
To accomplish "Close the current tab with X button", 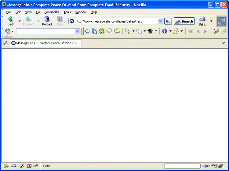I will coord(224,43).
